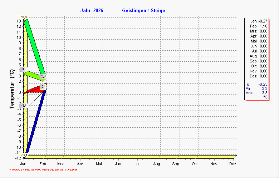Click the blue minimum temperature band
This screenshot has height=178, width=279.
pos(35,122)
